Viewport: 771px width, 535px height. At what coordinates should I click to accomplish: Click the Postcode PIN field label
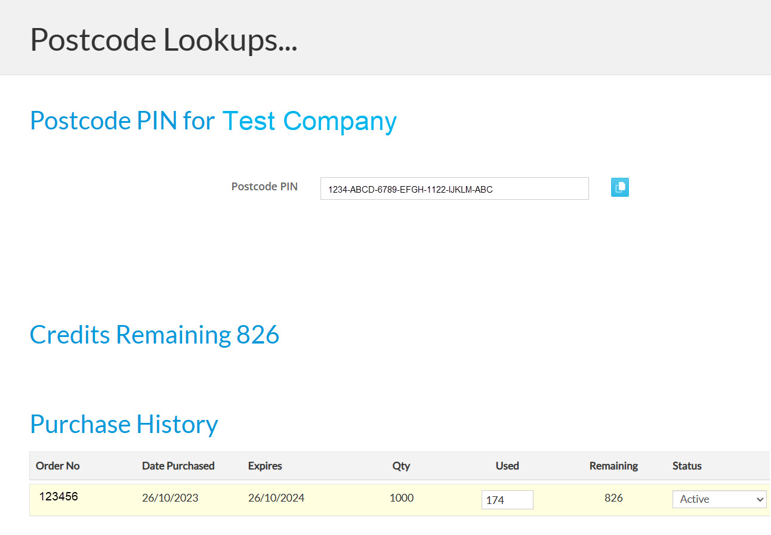(264, 187)
